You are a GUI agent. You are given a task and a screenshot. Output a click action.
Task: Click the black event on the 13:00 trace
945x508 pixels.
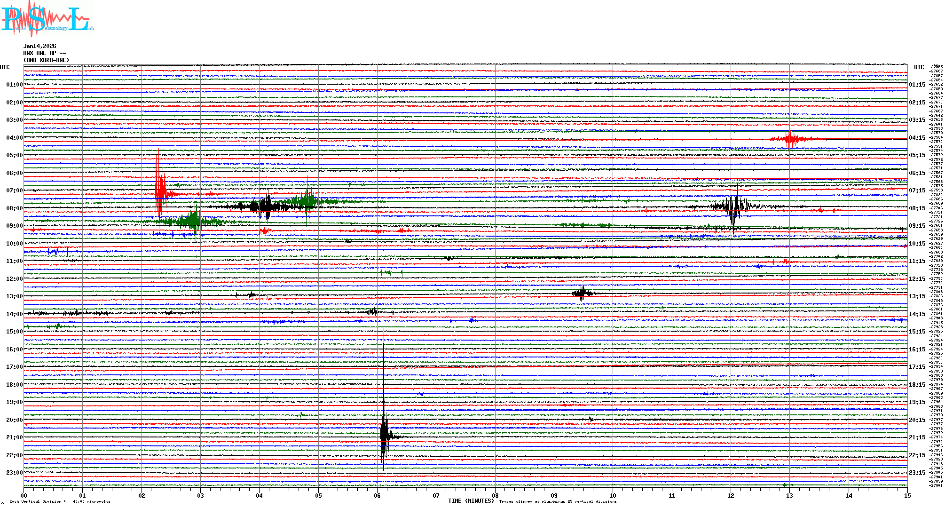[582, 293]
